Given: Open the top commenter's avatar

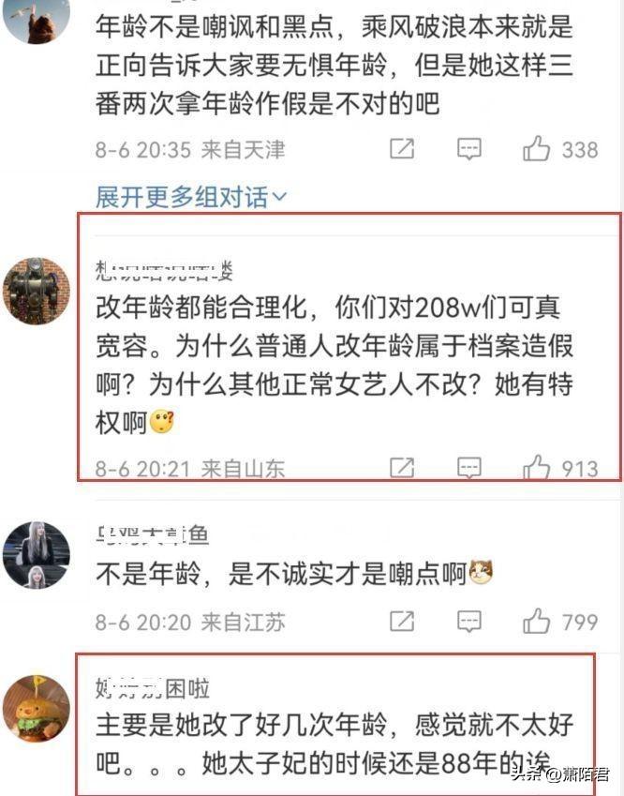Looking at the screenshot, I should coord(37,21).
